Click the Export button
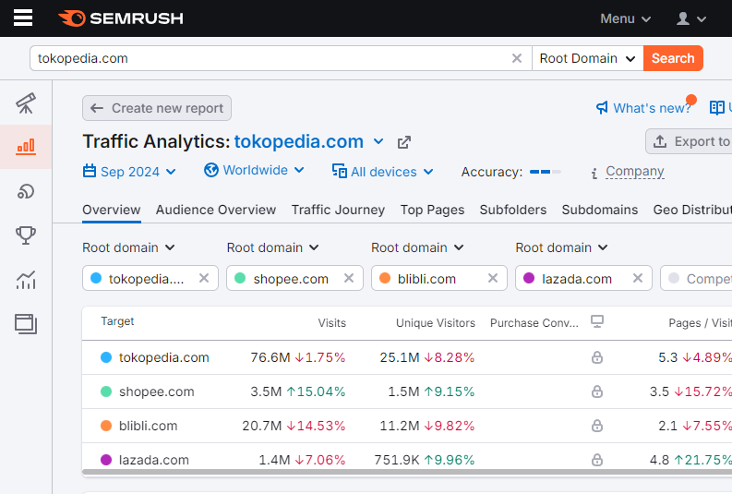This screenshot has width=732, height=494. pyautogui.click(x=689, y=141)
